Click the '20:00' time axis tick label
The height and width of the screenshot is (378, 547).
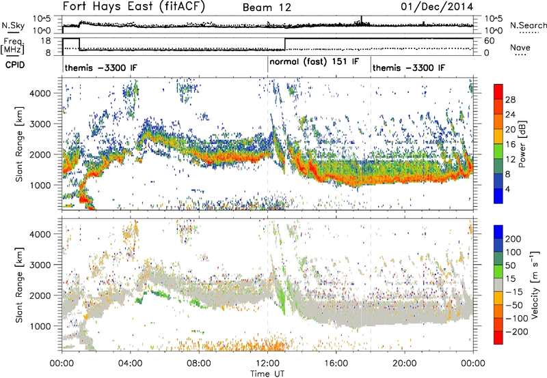tap(405, 364)
